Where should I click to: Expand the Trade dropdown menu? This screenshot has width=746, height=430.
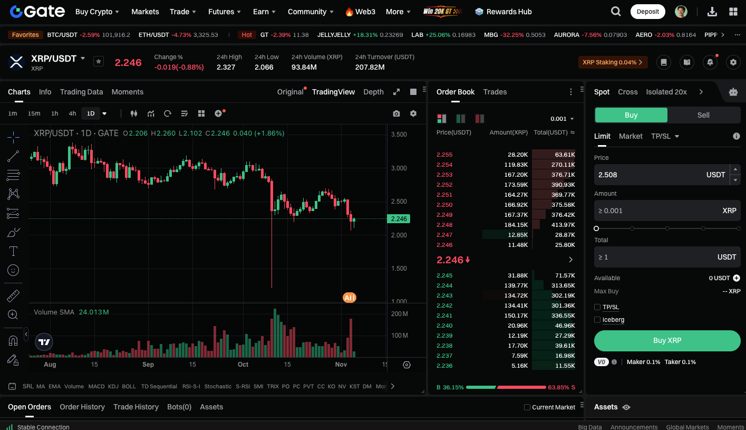coord(183,12)
